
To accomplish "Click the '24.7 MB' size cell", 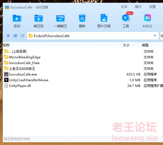I will [x=134, y=86].
